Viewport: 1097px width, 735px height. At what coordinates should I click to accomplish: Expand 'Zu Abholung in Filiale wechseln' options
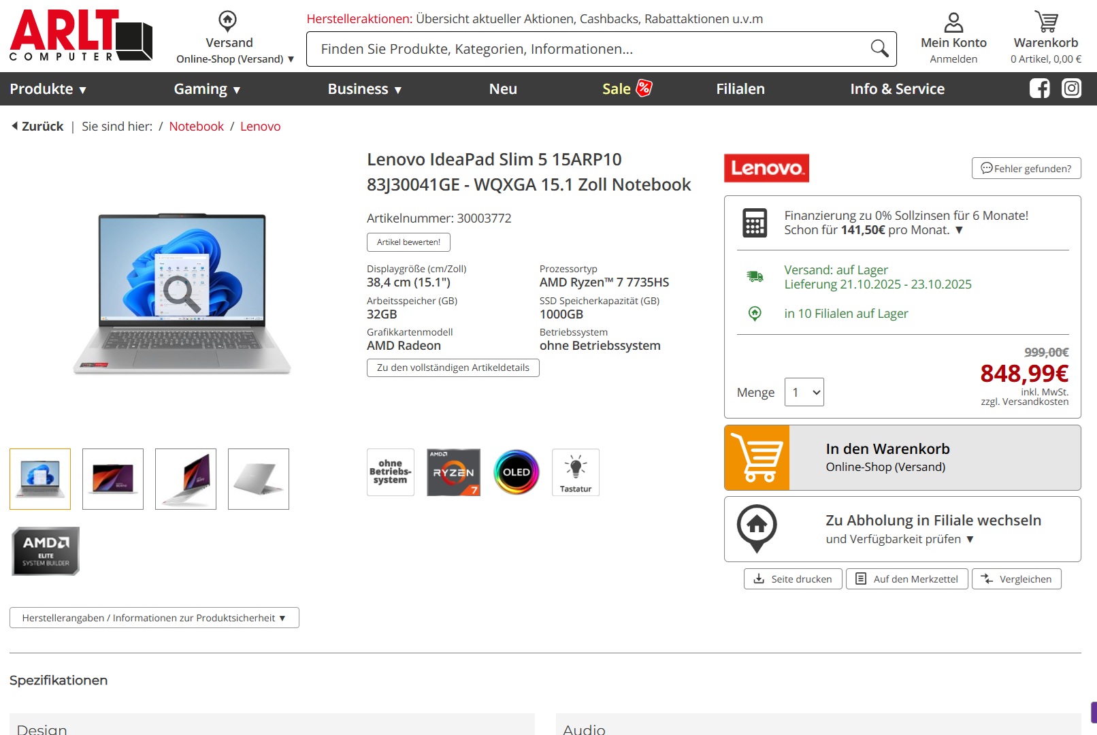click(902, 529)
